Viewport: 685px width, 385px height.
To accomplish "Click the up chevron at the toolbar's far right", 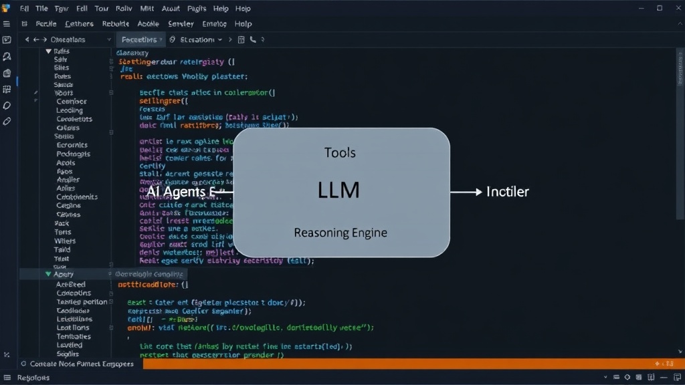I will tap(680, 24).
